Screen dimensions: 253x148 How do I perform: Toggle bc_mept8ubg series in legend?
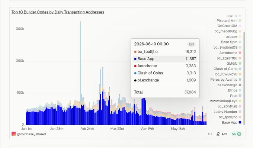tap(228, 31)
